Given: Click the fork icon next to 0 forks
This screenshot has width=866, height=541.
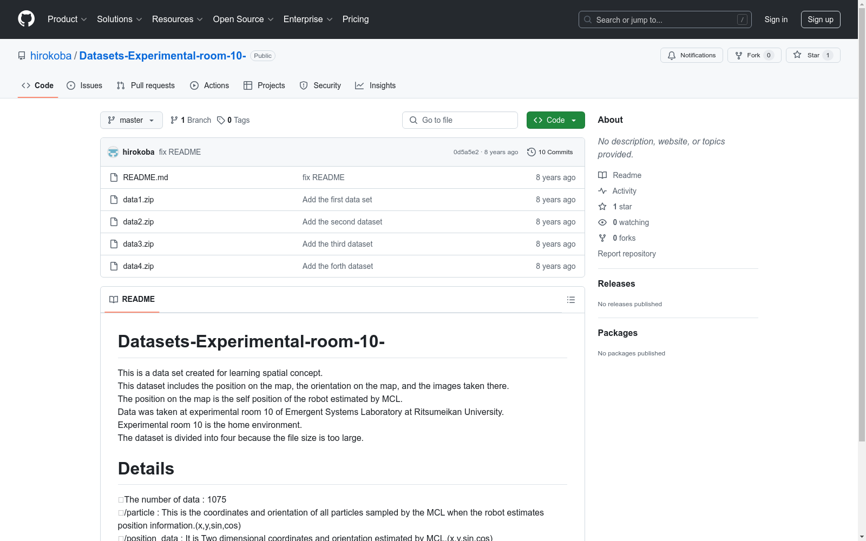Looking at the screenshot, I should click(602, 238).
